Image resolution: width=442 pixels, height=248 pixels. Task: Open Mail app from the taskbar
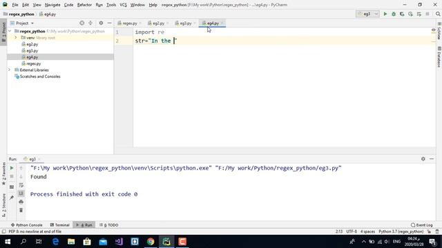coord(103,242)
